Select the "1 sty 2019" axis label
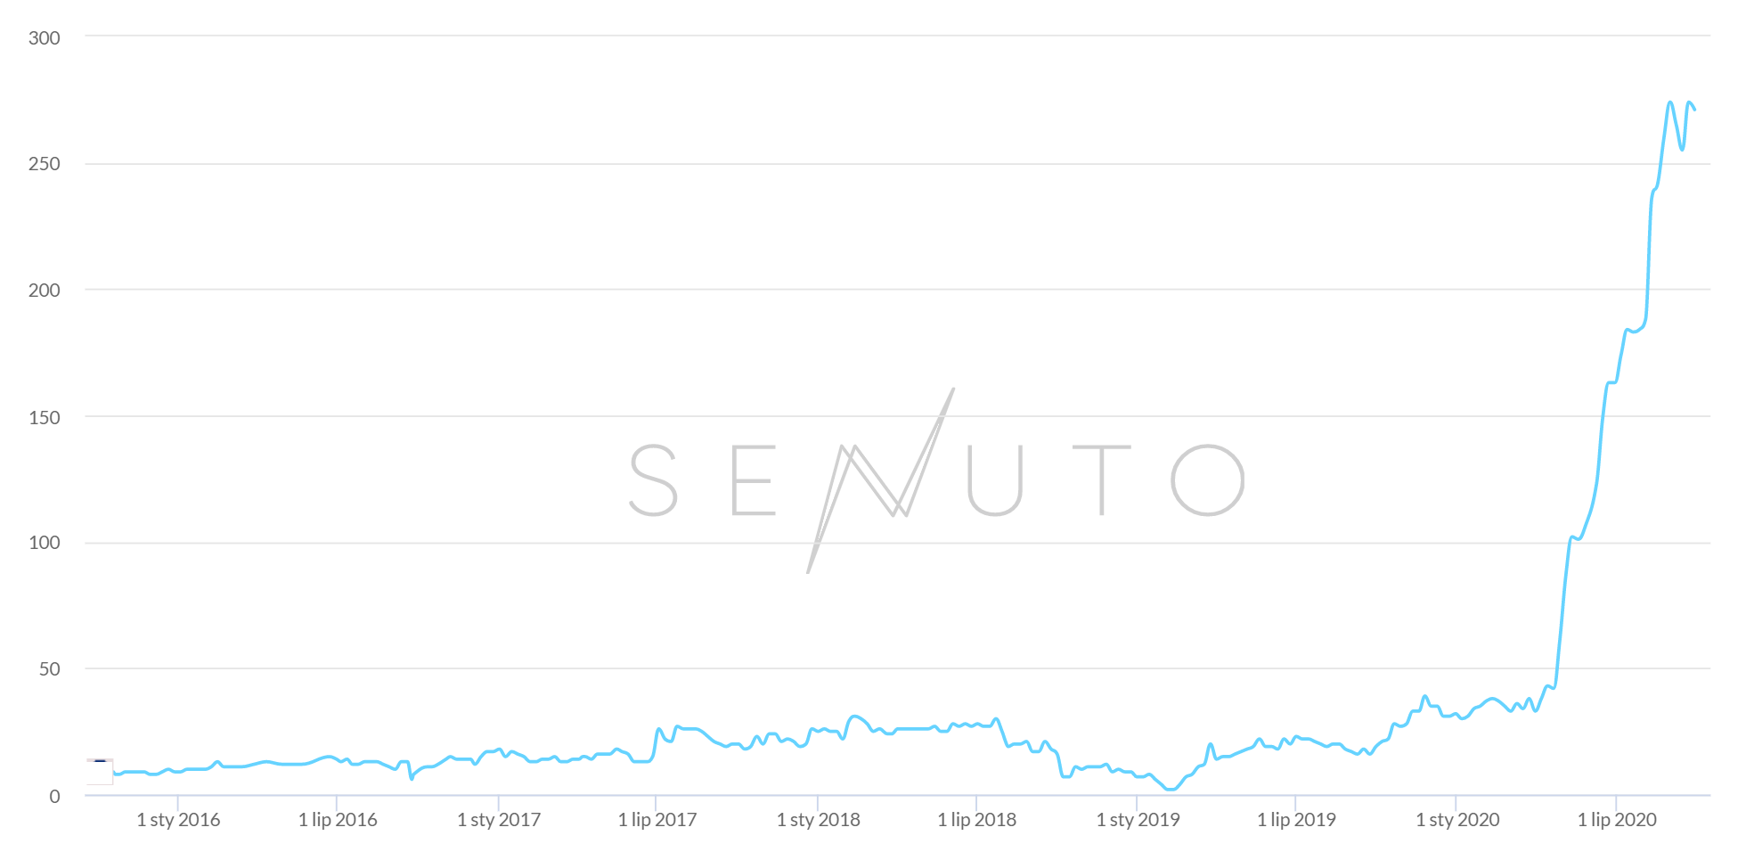This screenshot has width=1746, height=852. [x=1138, y=820]
